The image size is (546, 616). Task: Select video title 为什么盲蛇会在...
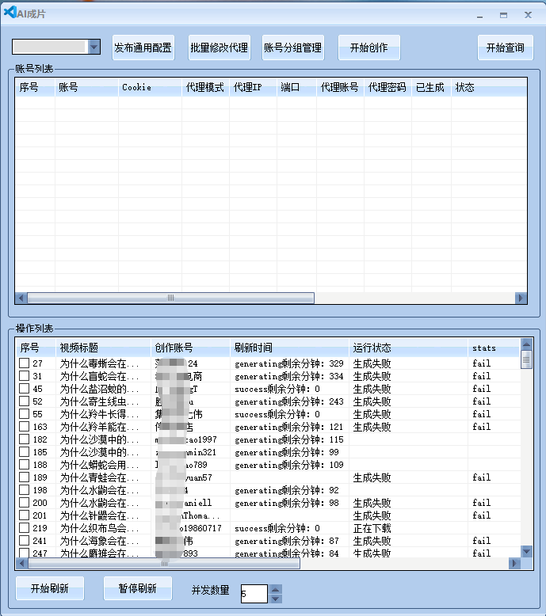[99, 376]
